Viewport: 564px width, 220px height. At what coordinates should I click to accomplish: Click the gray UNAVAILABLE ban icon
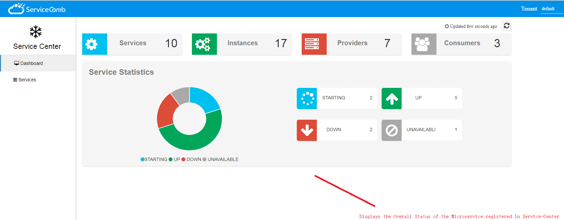point(391,130)
